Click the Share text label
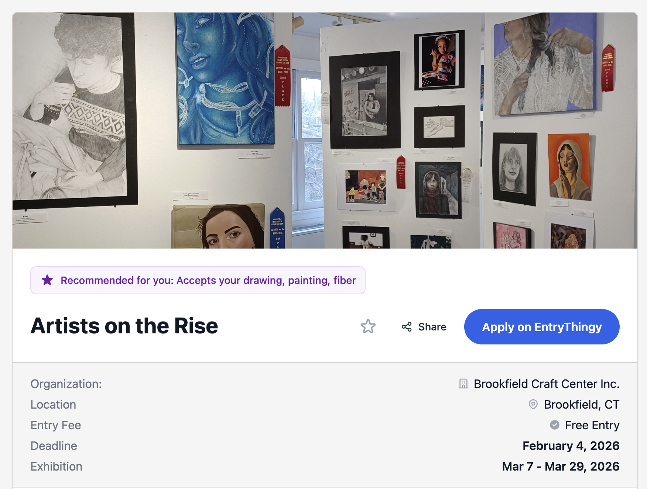 tap(432, 327)
